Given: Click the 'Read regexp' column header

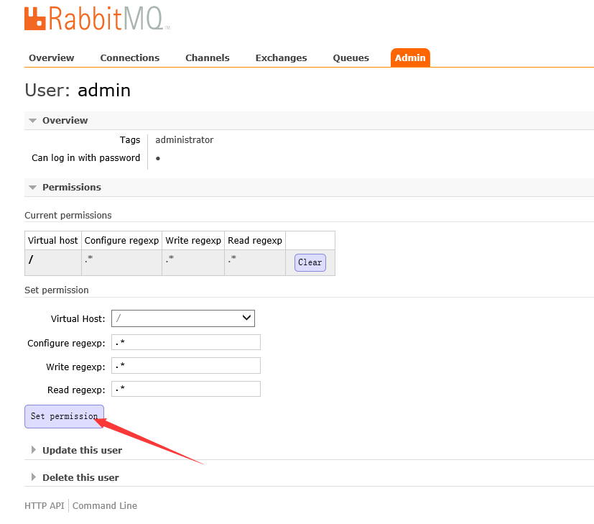Looking at the screenshot, I should pos(255,241).
